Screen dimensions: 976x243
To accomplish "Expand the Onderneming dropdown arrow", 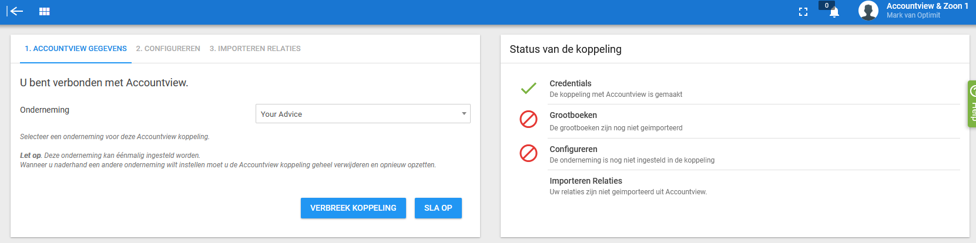I will coord(464,114).
